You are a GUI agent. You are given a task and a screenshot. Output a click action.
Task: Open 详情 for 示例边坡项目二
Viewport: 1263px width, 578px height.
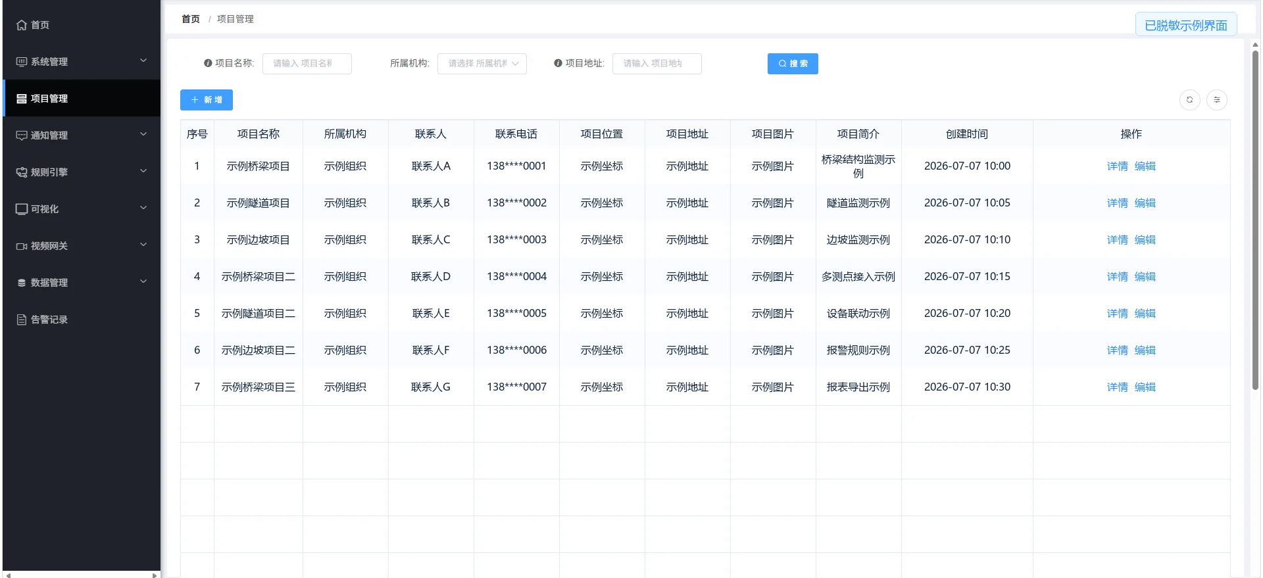click(x=1117, y=350)
